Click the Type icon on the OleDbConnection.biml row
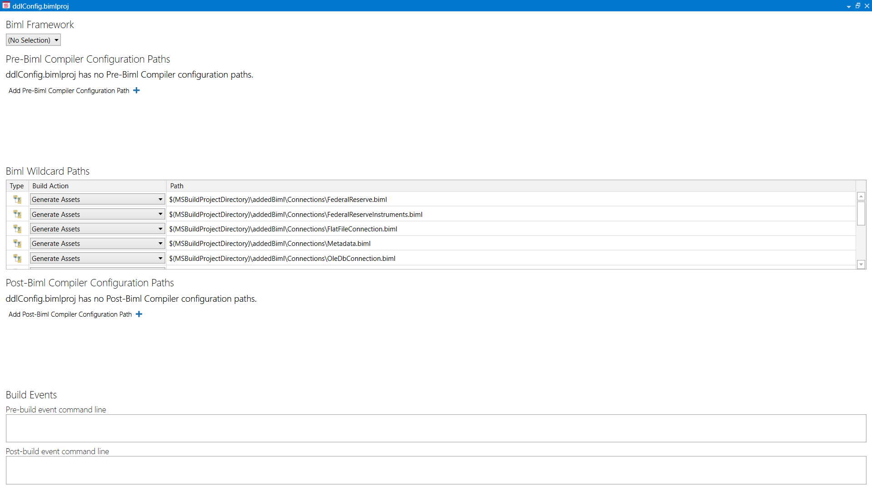Screen dimensions: 872x490 click(x=17, y=258)
